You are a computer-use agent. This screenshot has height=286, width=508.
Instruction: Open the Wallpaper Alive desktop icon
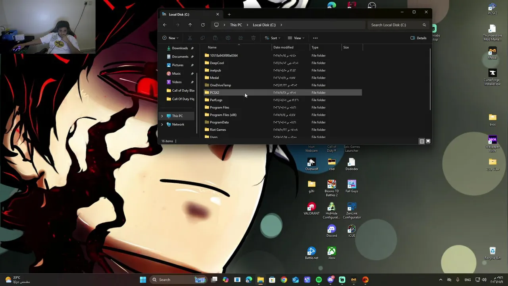pos(493,144)
